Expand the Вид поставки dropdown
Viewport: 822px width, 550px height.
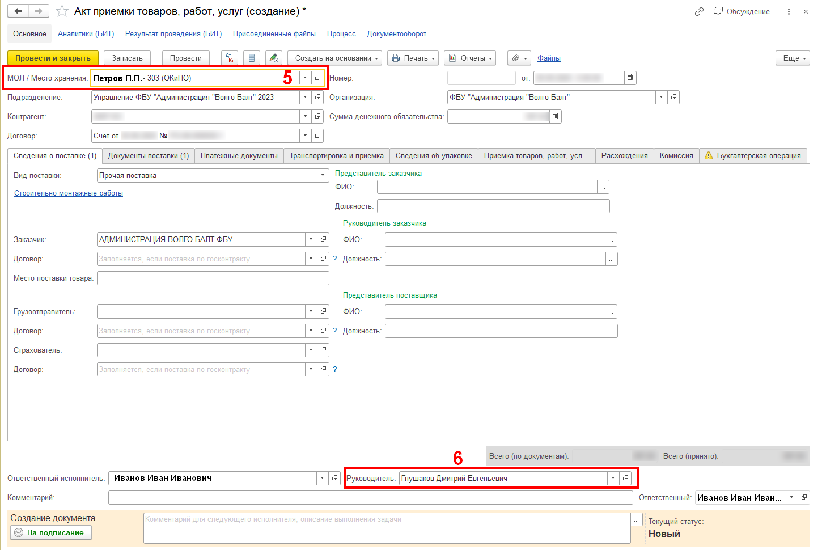tap(323, 176)
